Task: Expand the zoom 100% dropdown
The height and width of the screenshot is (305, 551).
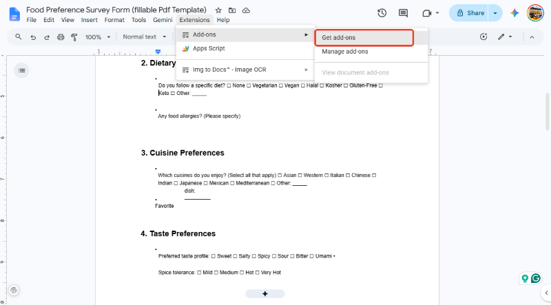Action: [x=98, y=37]
